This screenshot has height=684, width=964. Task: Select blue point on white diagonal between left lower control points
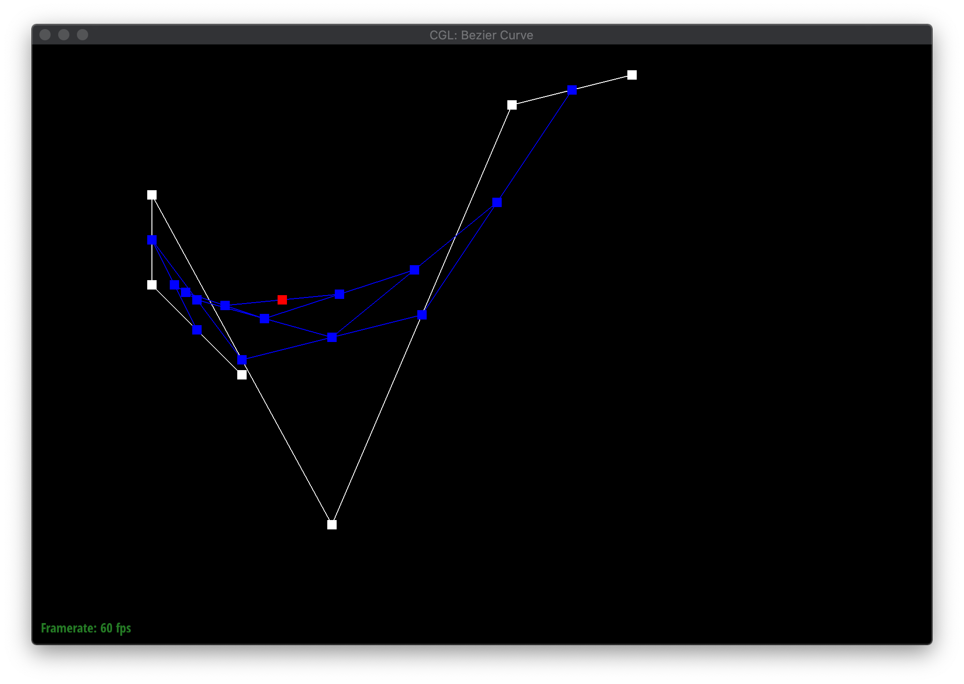tap(197, 330)
